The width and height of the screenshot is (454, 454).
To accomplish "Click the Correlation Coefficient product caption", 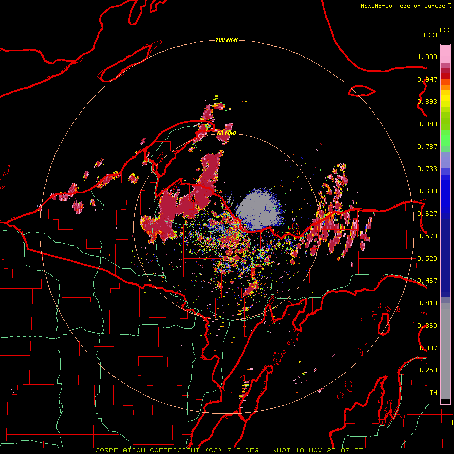I will pos(229,450).
